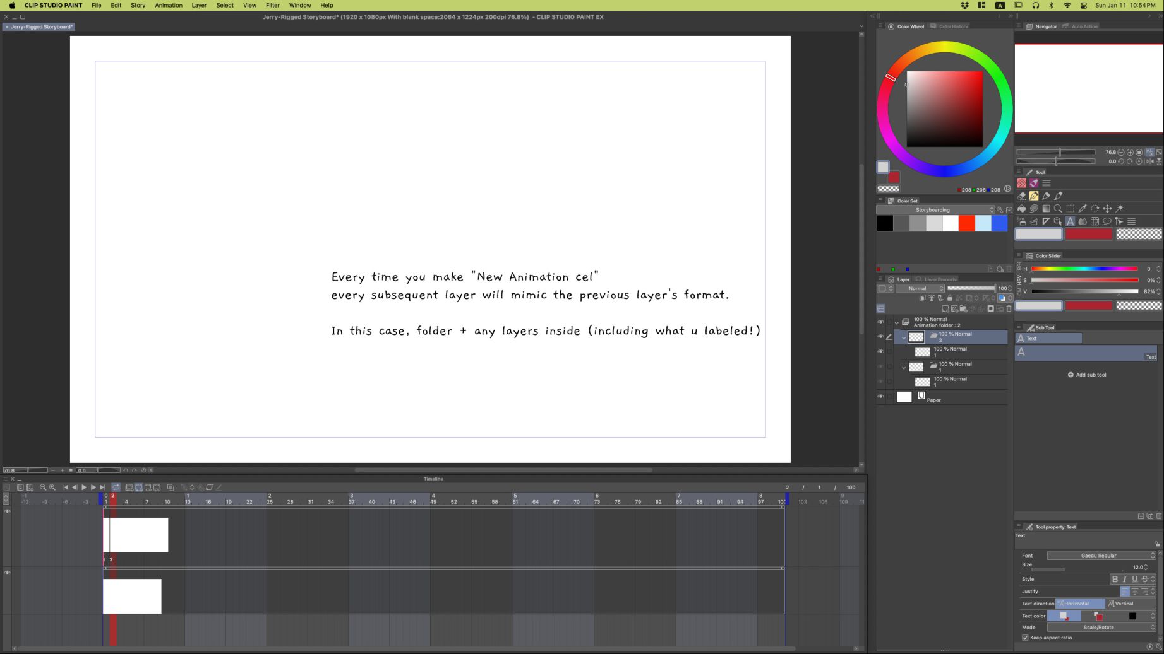
Task: Switch to the Auto Action tab
Action: [1081, 26]
